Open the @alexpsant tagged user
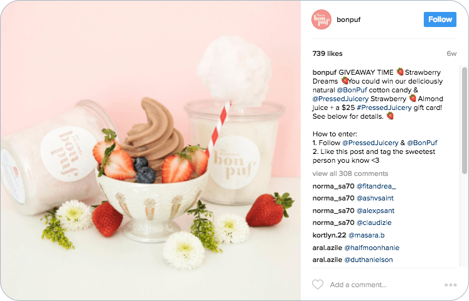This screenshot has height=301, width=469. [x=375, y=211]
